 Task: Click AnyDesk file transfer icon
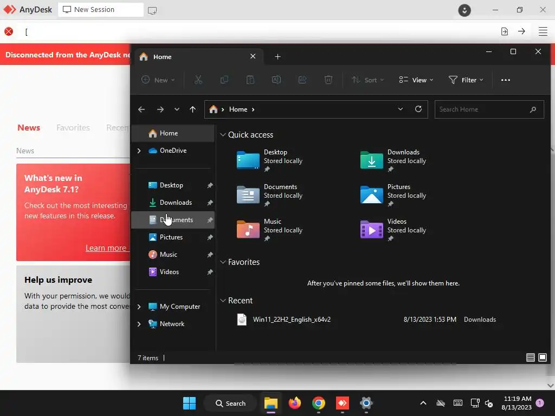point(505,31)
